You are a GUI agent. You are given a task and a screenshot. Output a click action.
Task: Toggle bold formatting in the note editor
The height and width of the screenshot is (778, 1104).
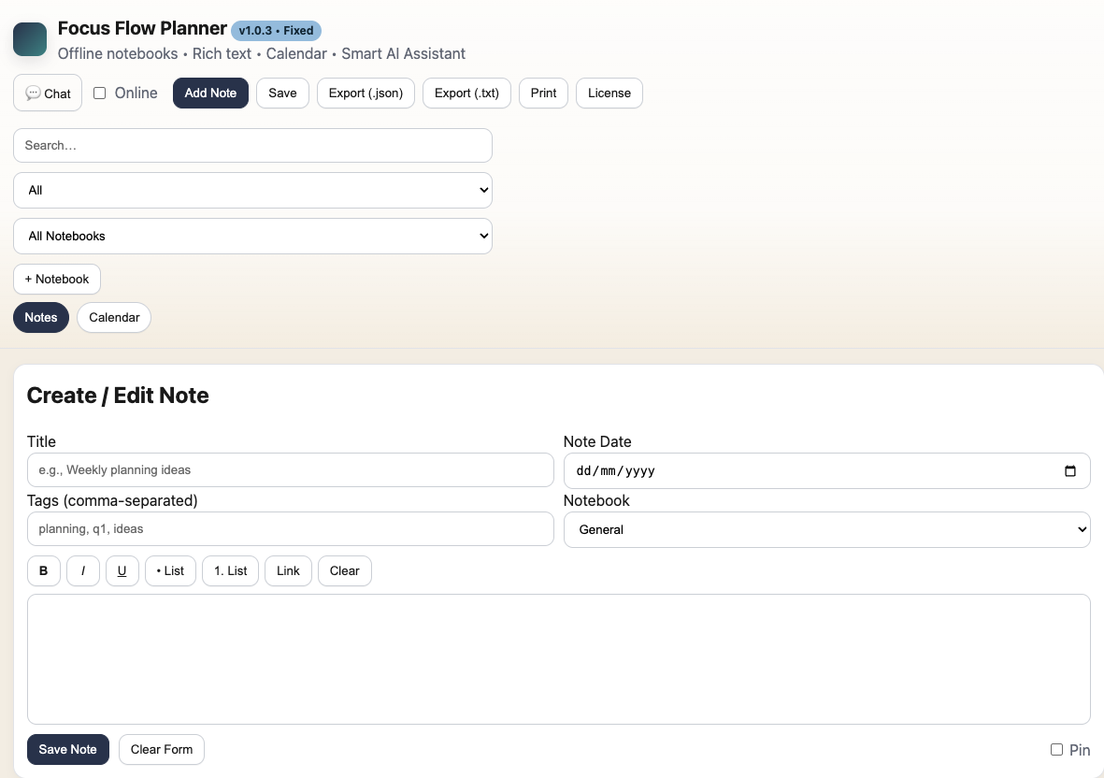(43, 570)
